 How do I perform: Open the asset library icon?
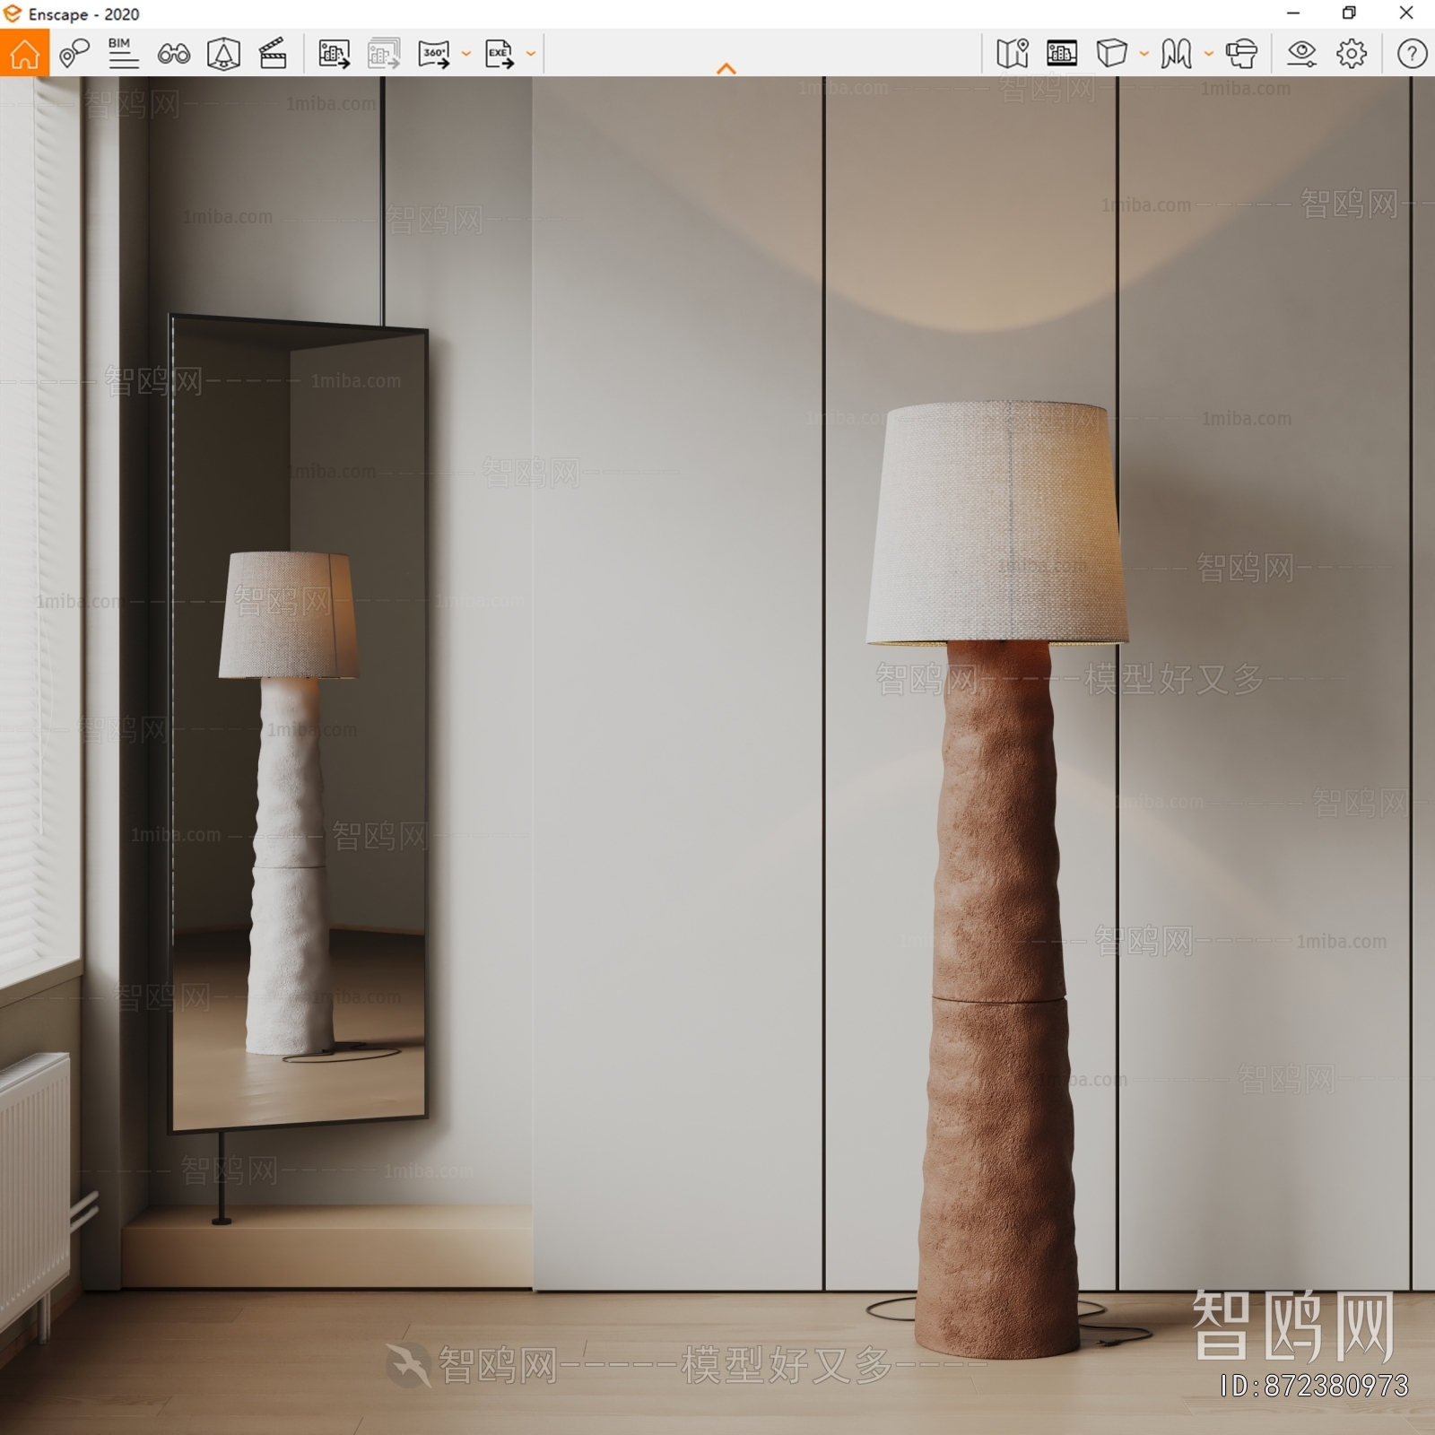coord(223,54)
